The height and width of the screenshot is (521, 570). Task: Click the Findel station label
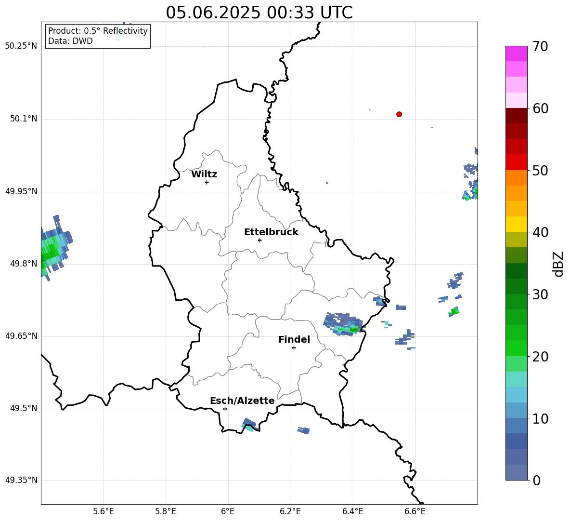294,339
